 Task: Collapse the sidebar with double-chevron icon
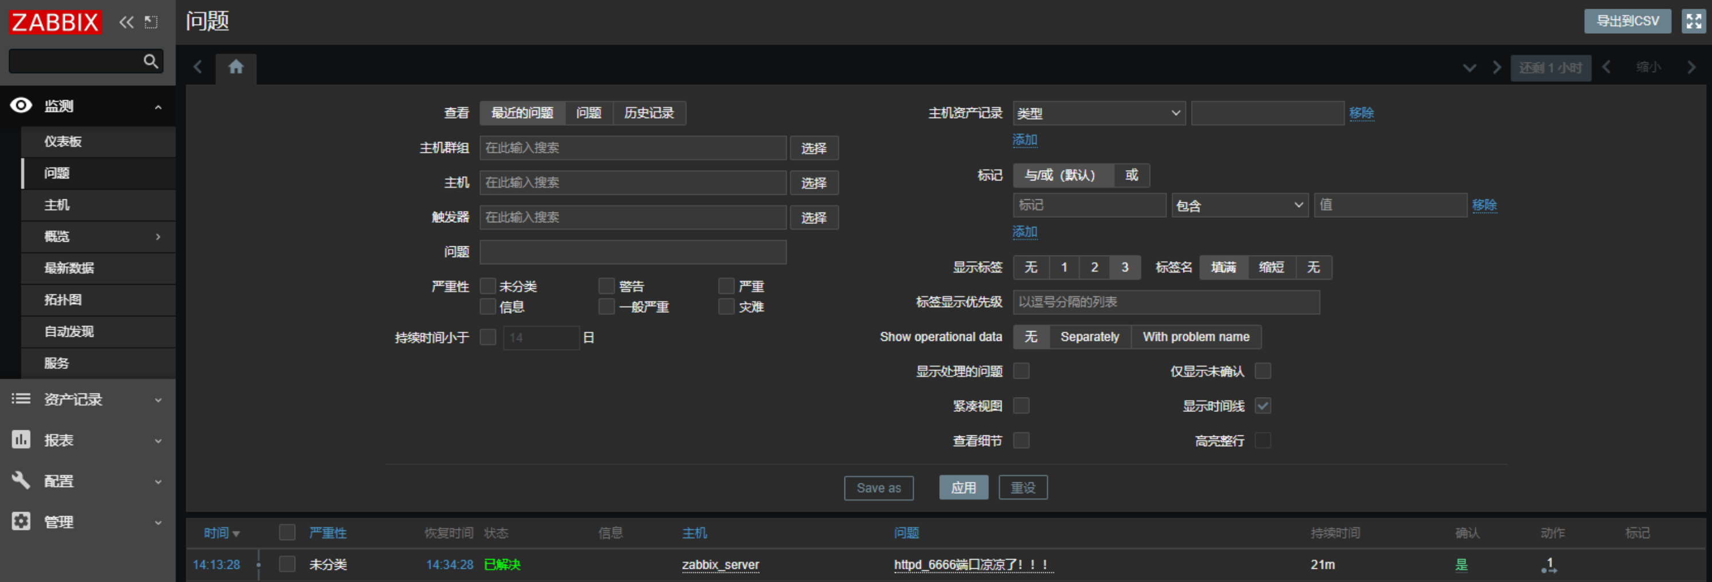pos(126,22)
